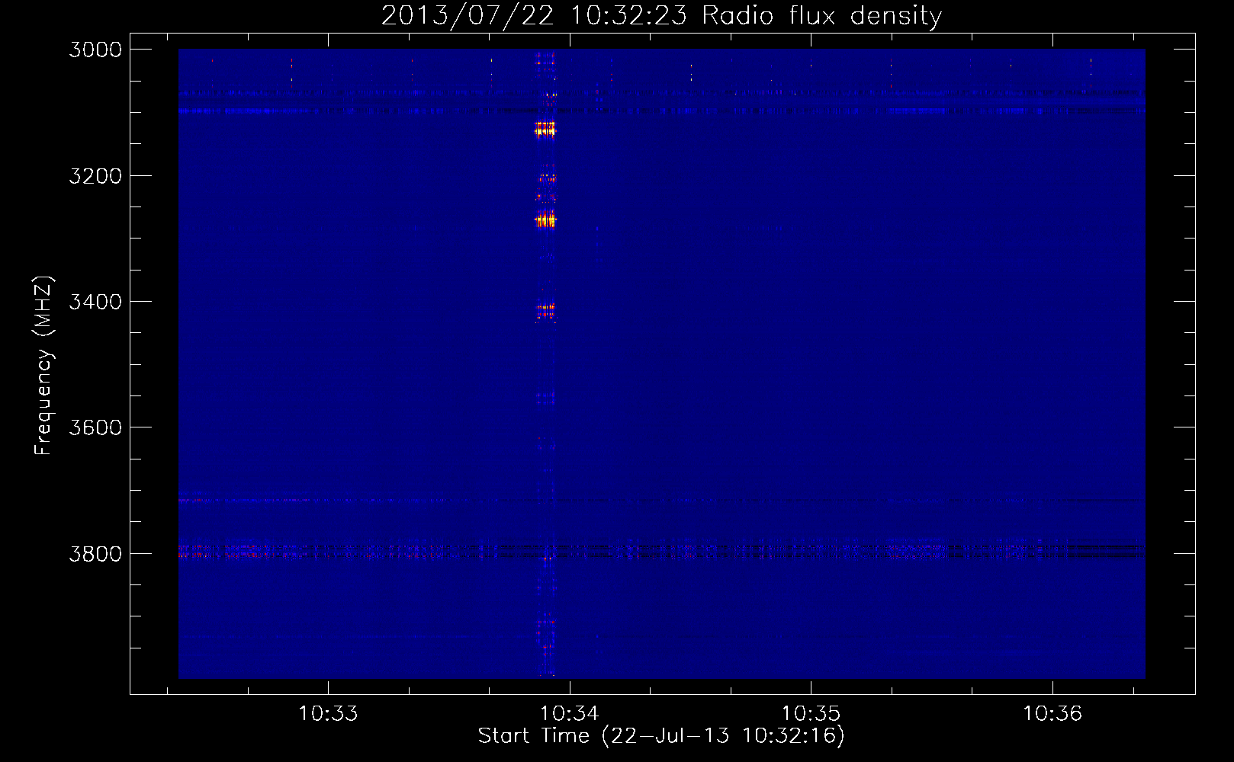
Task: Click the 3600 frequency axis label
Action: coord(95,427)
